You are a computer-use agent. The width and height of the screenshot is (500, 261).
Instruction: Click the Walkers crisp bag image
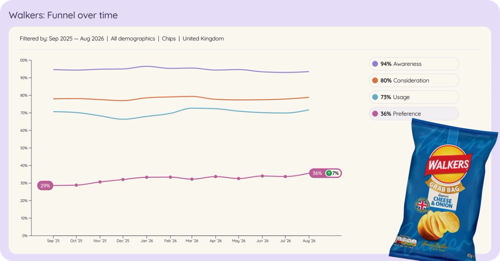(443, 190)
